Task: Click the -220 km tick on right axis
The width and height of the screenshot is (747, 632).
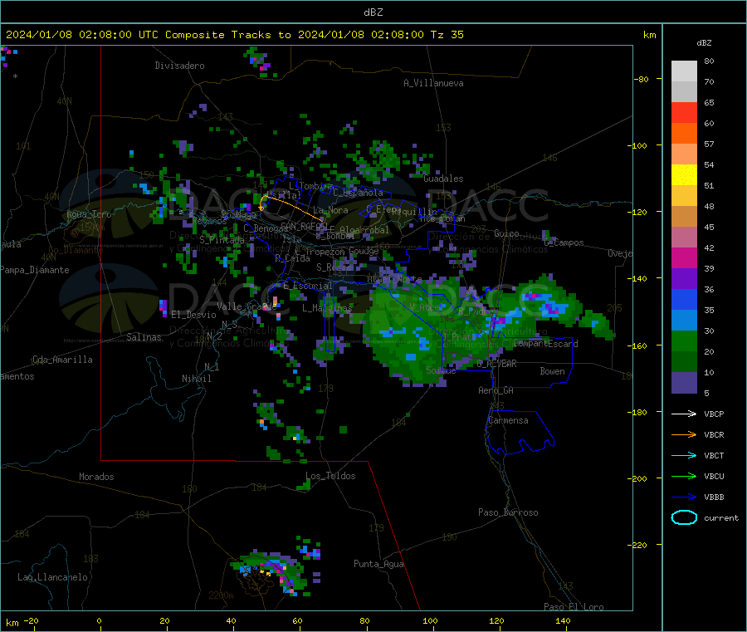Action: 639,546
